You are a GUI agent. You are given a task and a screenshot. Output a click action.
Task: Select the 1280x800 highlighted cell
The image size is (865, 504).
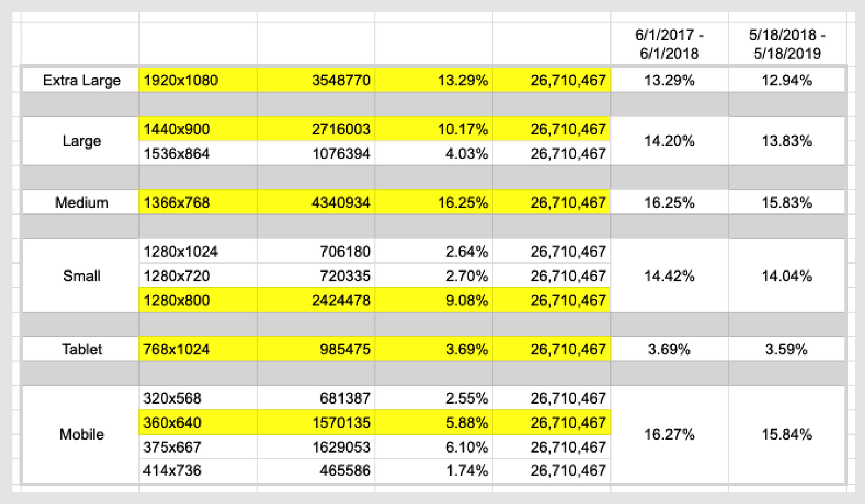[197, 300]
